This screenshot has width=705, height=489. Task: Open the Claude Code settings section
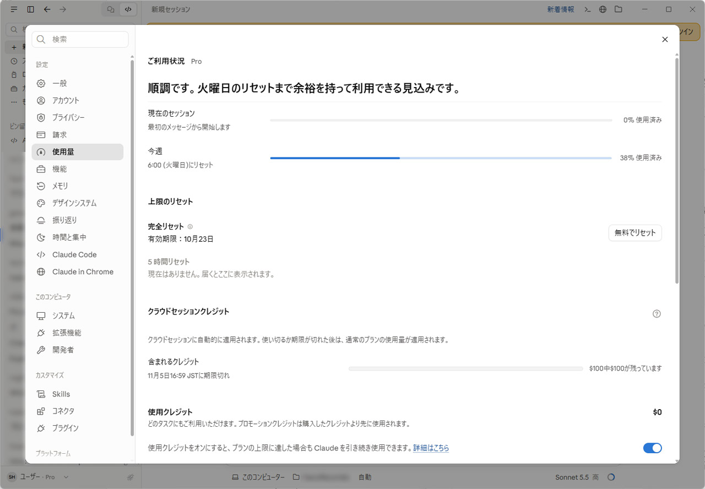[x=78, y=255]
